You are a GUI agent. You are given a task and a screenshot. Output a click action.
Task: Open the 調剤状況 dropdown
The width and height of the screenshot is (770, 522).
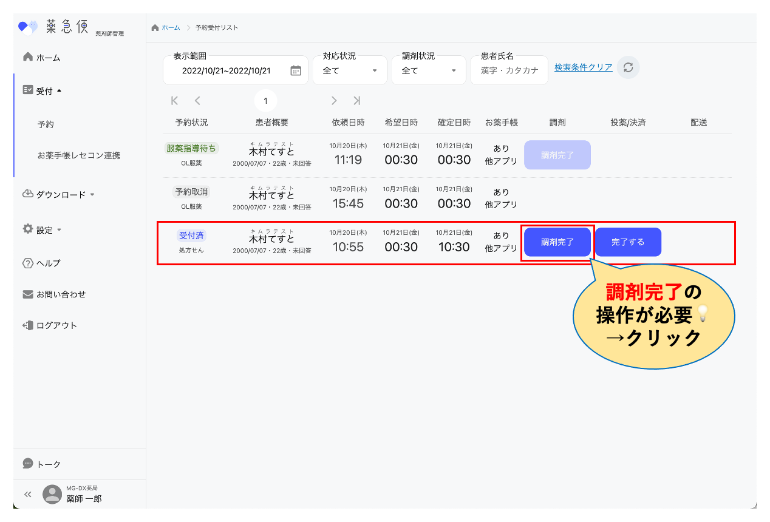coord(429,70)
